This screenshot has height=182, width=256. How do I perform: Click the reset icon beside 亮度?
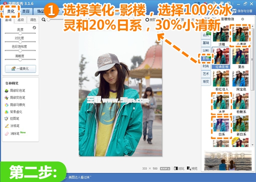point(34,28)
